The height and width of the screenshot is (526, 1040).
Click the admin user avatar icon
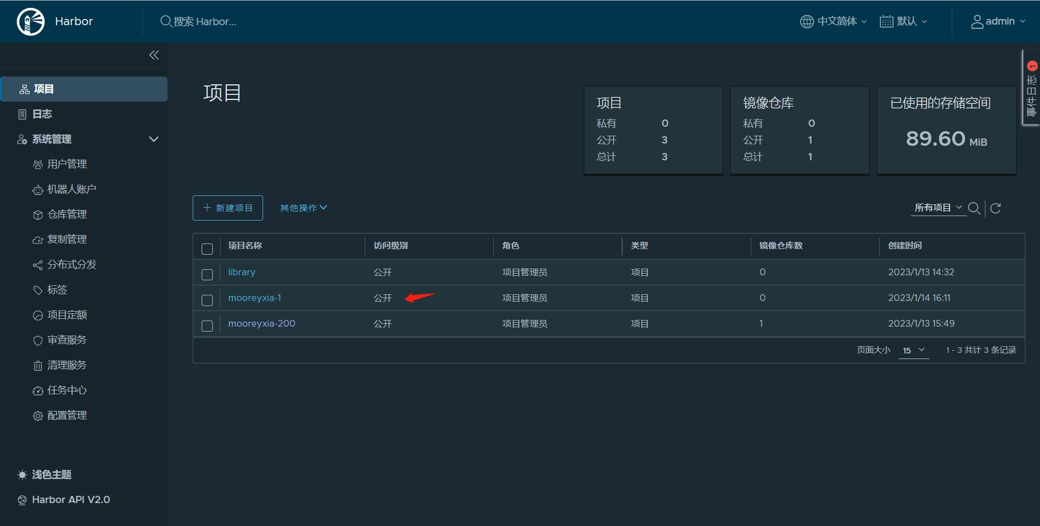977,21
